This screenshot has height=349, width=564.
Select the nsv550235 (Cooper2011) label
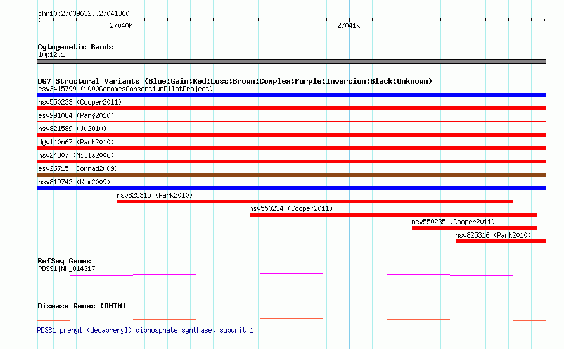[453, 222]
